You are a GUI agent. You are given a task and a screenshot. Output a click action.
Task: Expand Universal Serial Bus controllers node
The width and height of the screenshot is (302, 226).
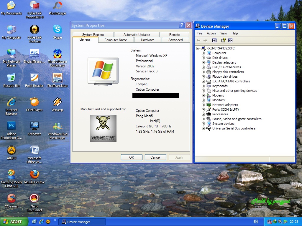pos(203,128)
